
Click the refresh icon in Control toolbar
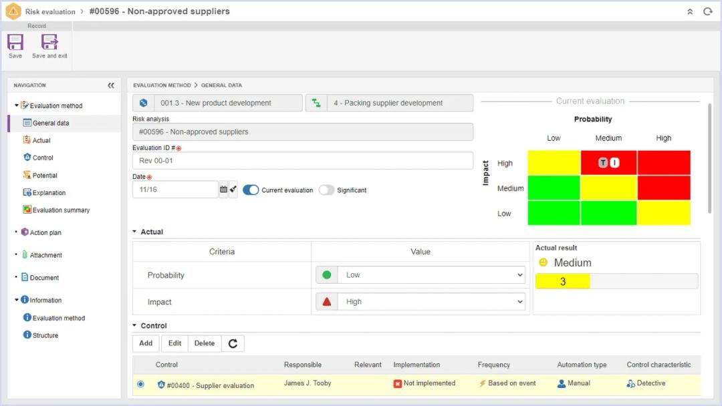coord(233,343)
